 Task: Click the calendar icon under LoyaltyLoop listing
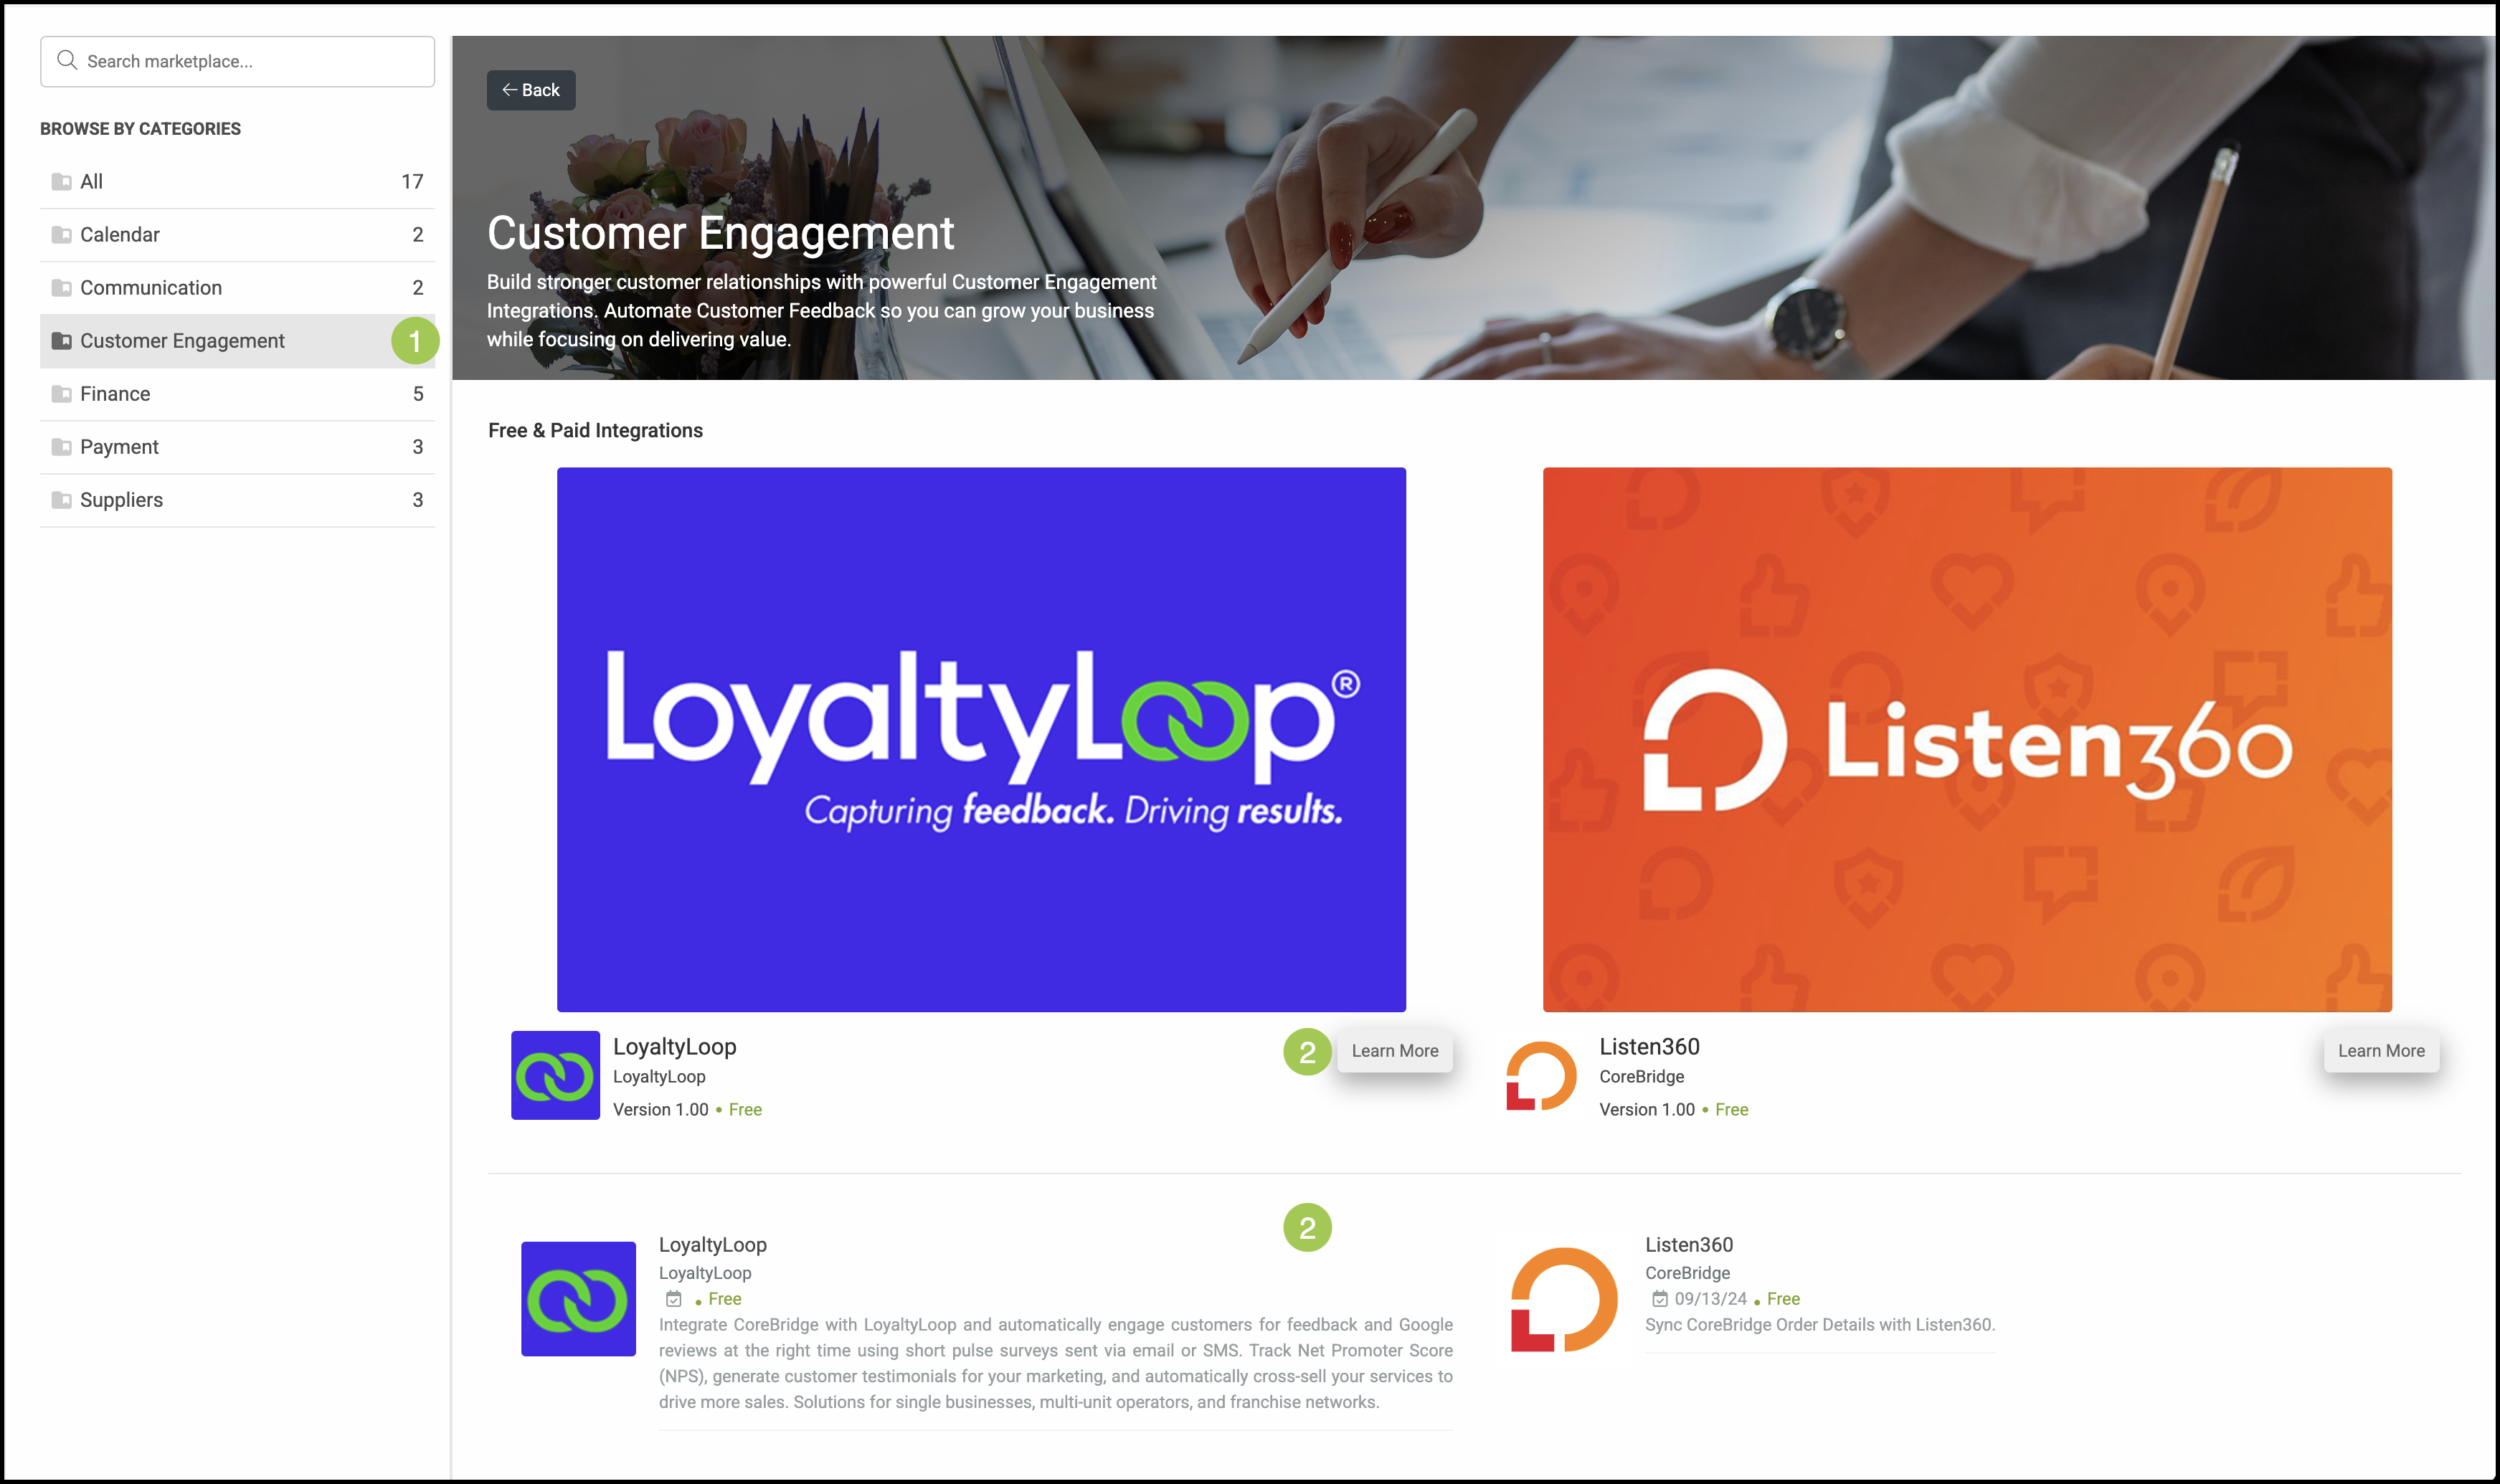click(673, 1299)
